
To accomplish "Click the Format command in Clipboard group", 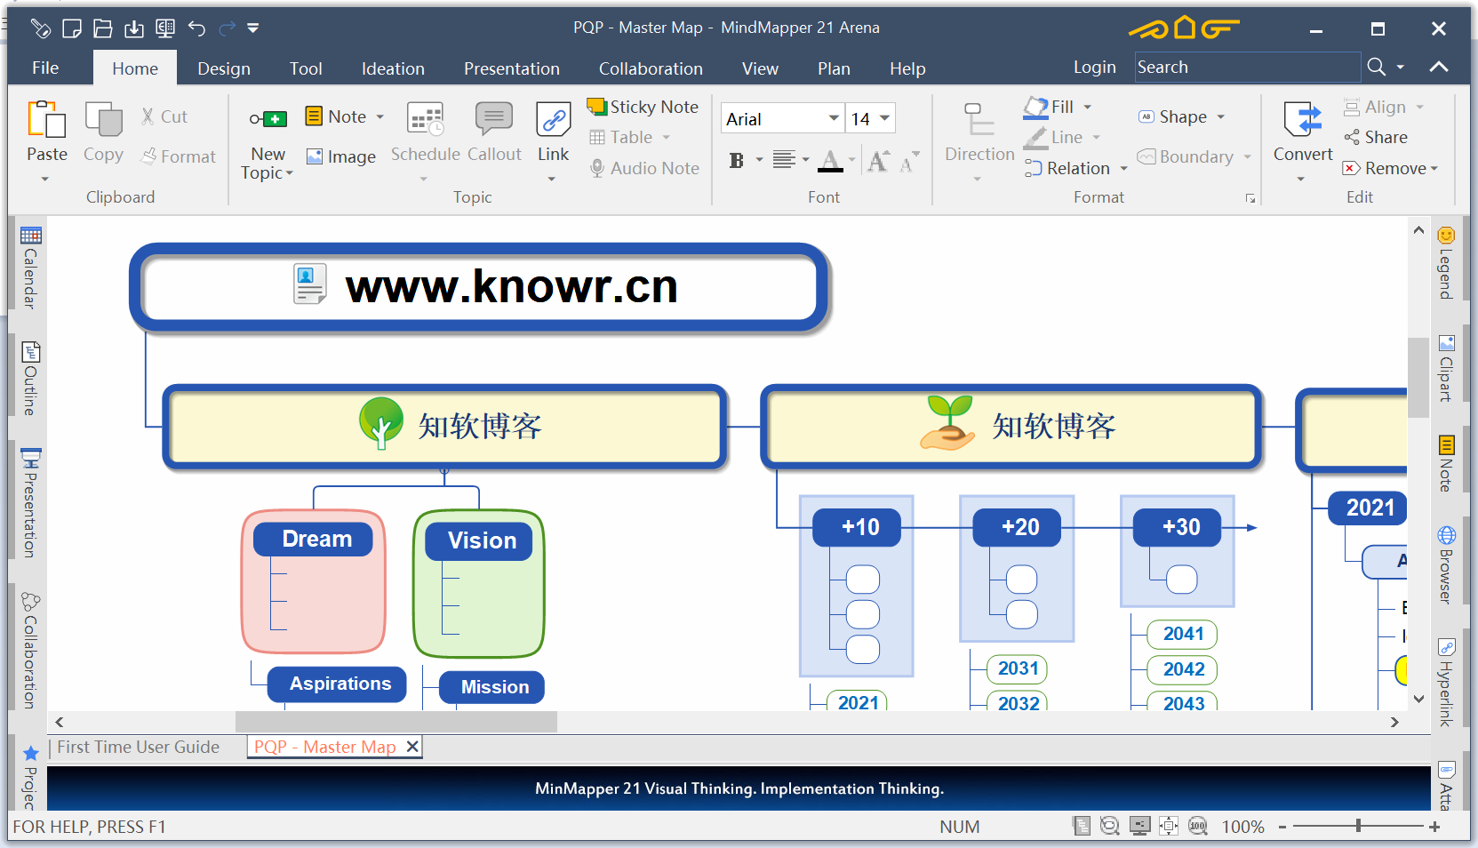I will (179, 156).
